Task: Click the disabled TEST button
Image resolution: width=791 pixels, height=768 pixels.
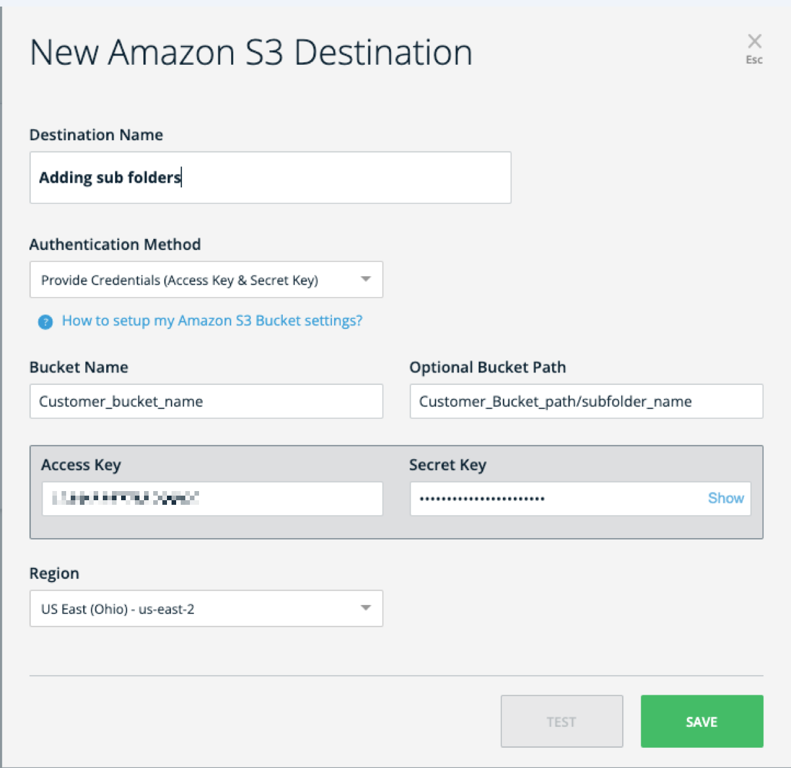Action: point(561,721)
